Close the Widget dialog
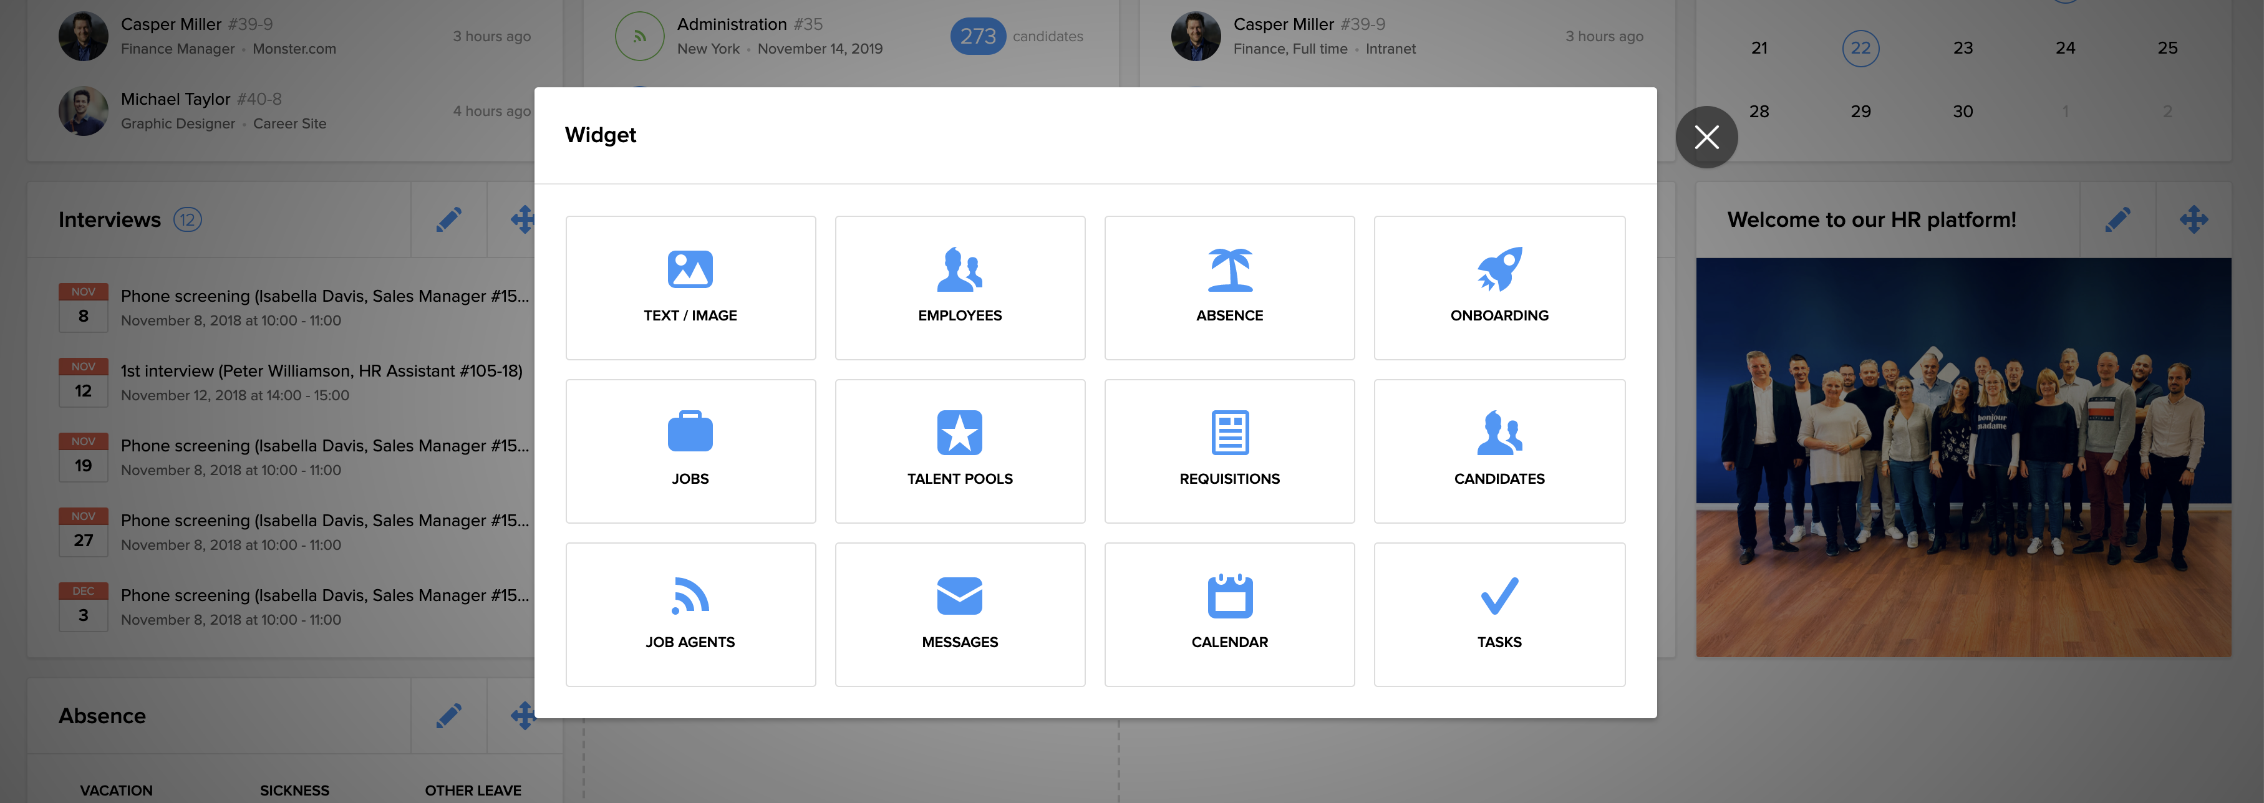2264x803 pixels. [x=1706, y=137]
